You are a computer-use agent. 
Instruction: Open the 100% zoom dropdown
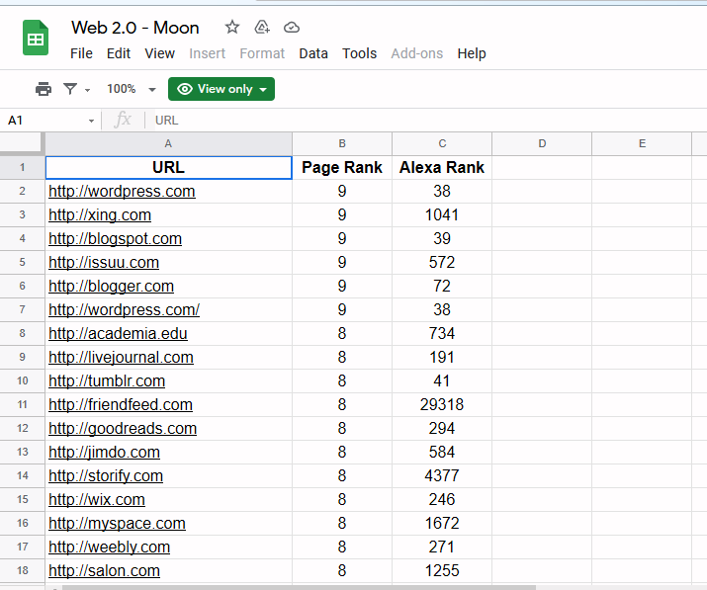tap(132, 89)
